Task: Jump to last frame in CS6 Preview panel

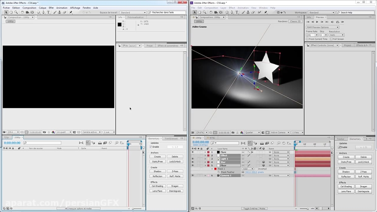Action: (x=327, y=22)
